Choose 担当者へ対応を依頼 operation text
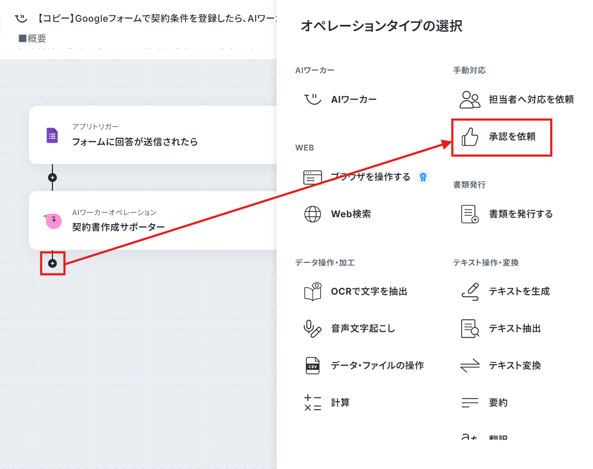This screenshot has height=469, width=593. [x=532, y=100]
